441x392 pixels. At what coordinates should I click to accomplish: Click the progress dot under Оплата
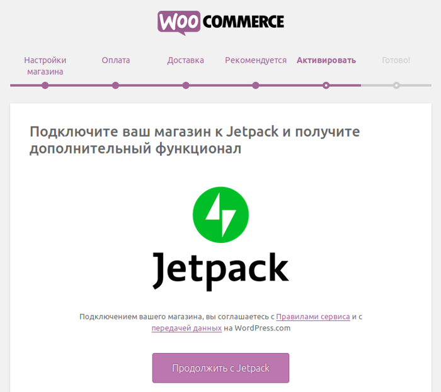point(115,86)
